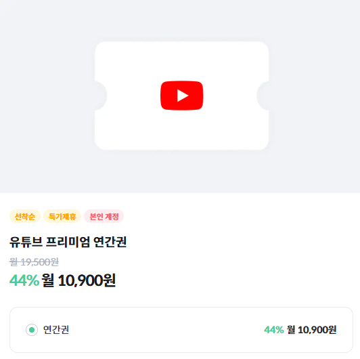Click the gray banner above the ticket card

pos(180,21)
